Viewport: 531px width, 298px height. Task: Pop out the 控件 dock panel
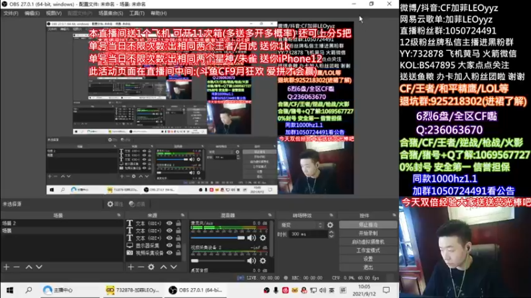[x=394, y=215]
